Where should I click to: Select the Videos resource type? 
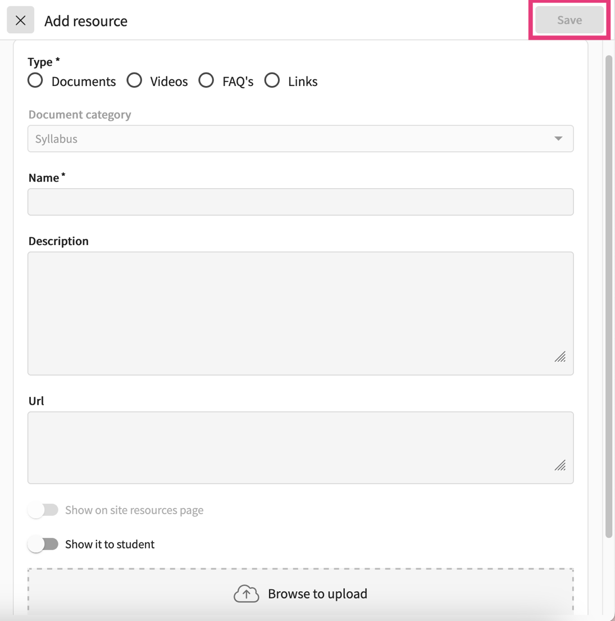click(x=134, y=80)
